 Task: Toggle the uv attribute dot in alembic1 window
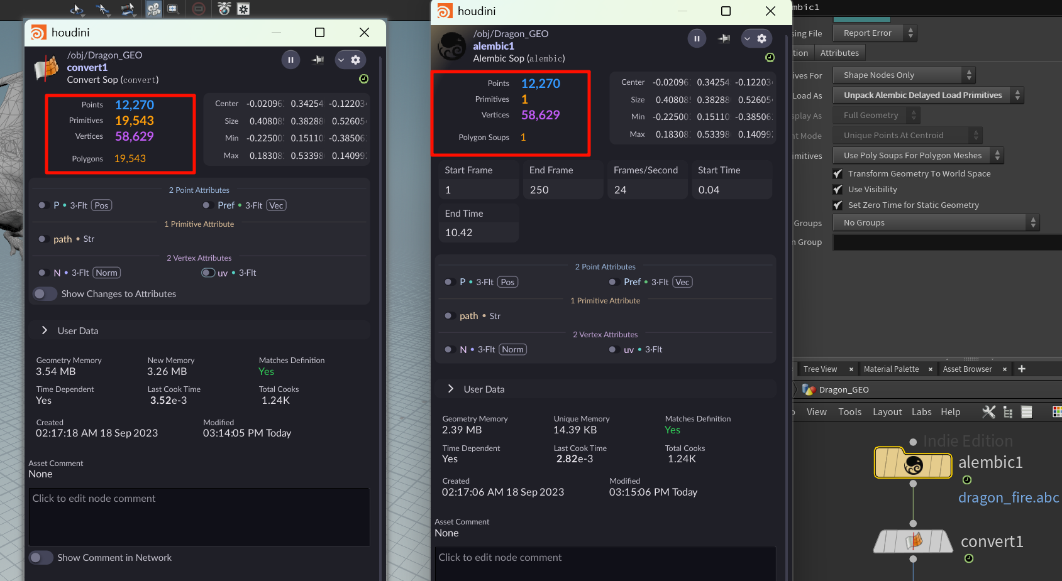tap(612, 349)
